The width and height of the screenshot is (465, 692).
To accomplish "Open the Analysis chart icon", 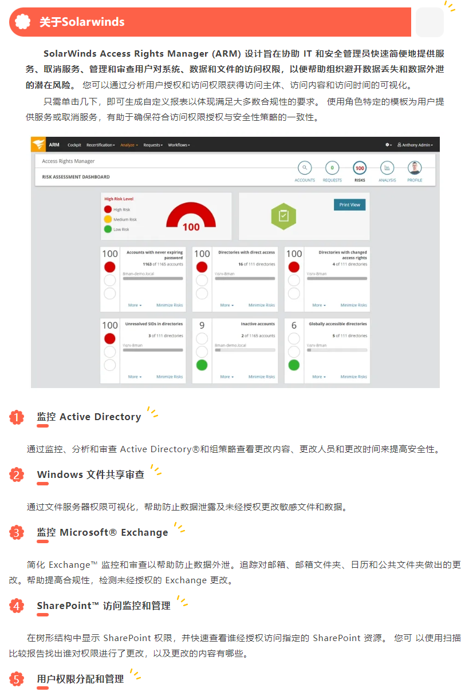I will [387, 168].
